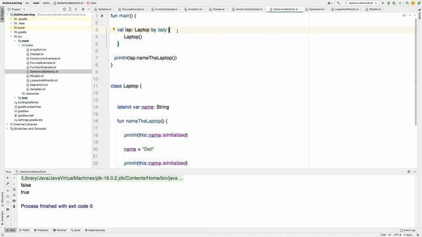Toggle the Run tool window button
This screenshot has height=237, width=422.
11,230
